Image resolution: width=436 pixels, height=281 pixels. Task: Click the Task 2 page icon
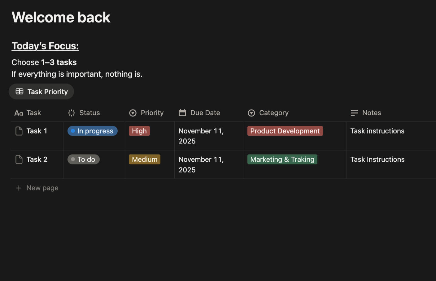[x=19, y=160]
